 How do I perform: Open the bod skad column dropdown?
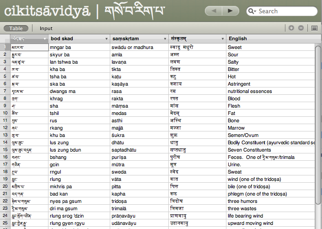[x=107, y=39]
